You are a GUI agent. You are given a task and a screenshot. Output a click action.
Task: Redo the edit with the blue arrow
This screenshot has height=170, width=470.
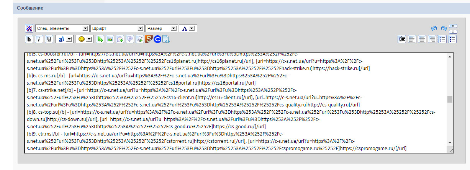(x=444, y=29)
